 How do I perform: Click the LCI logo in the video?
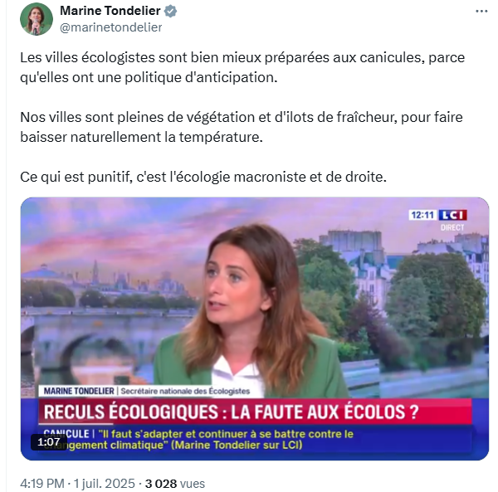pyautogui.click(x=452, y=215)
